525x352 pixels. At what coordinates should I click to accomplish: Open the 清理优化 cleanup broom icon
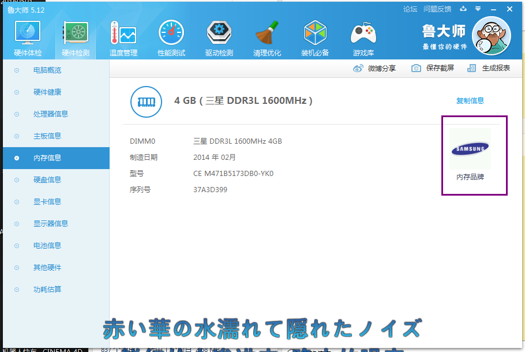tap(267, 38)
